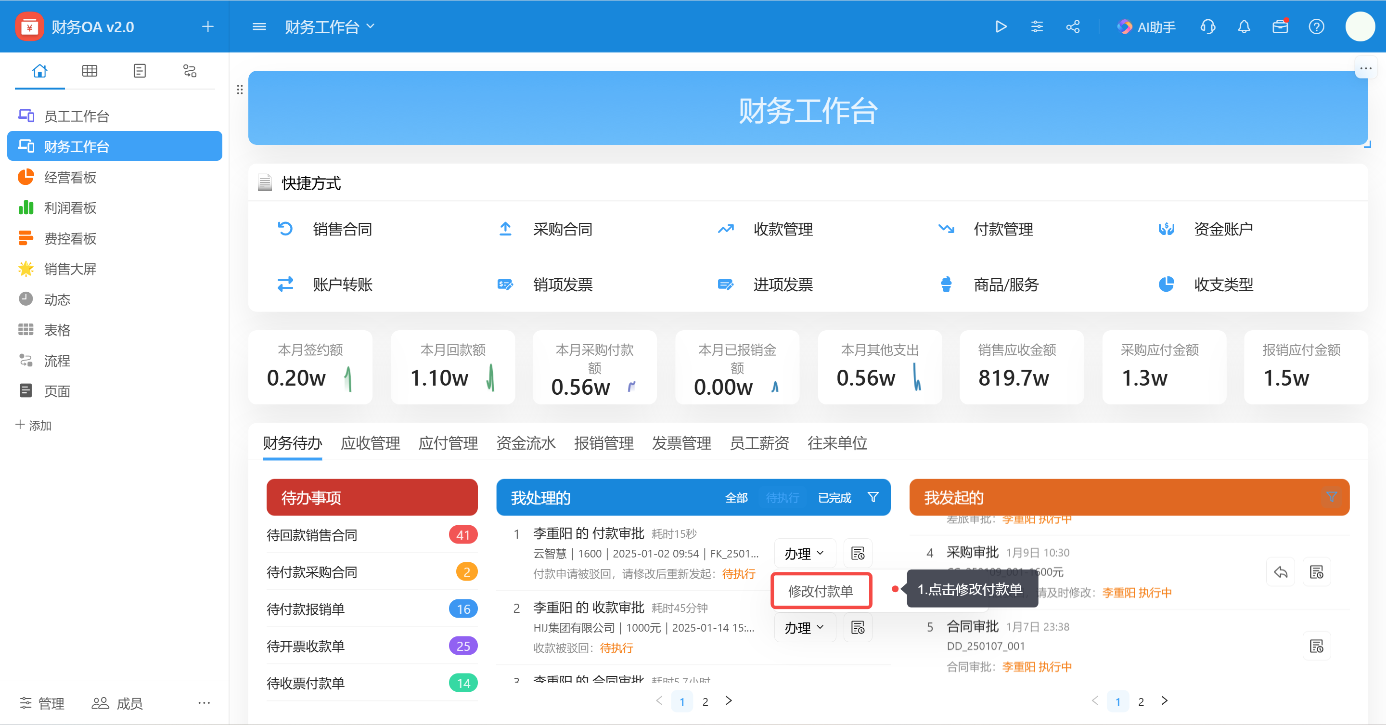The height and width of the screenshot is (725, 1386).
Task: Click the 添加 button in sidebar
Action: (33, 425)
